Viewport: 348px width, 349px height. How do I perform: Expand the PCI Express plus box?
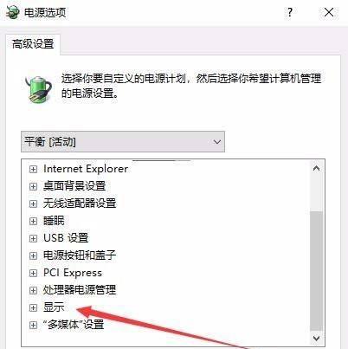pos(33,273)
